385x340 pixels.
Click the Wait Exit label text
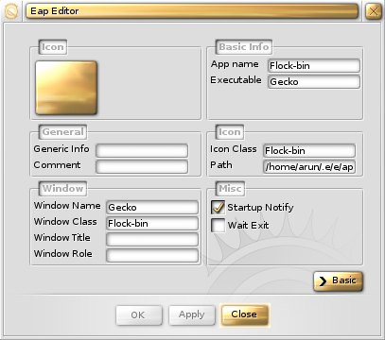click(248, 226)
